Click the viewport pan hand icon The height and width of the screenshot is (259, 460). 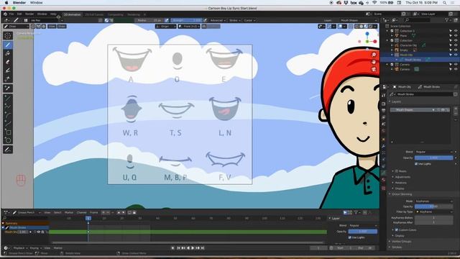(374, 62)
